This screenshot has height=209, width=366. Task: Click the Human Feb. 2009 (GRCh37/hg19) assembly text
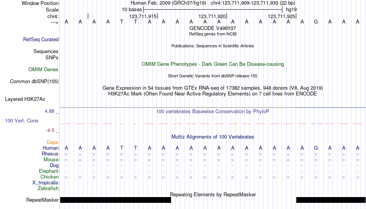click(168, 3)
